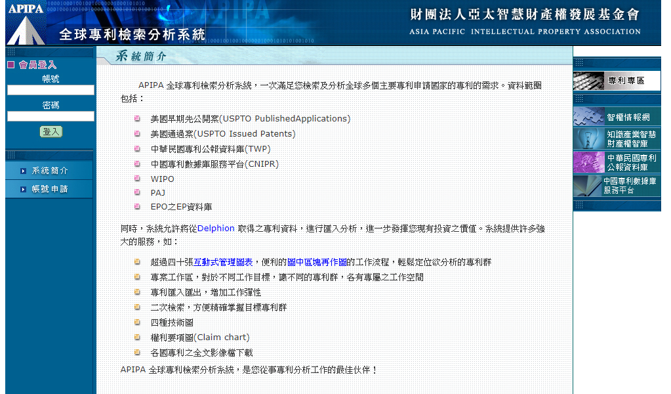Click the 美國通過案 USPTO Issued Patents item

(223, 133)
